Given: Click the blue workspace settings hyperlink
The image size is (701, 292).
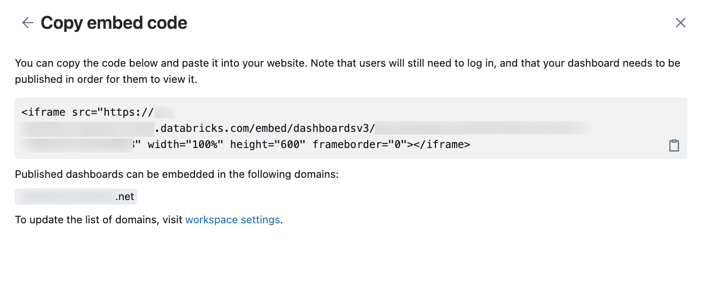Looking at the screenshot, I should [x=233, y=219].
